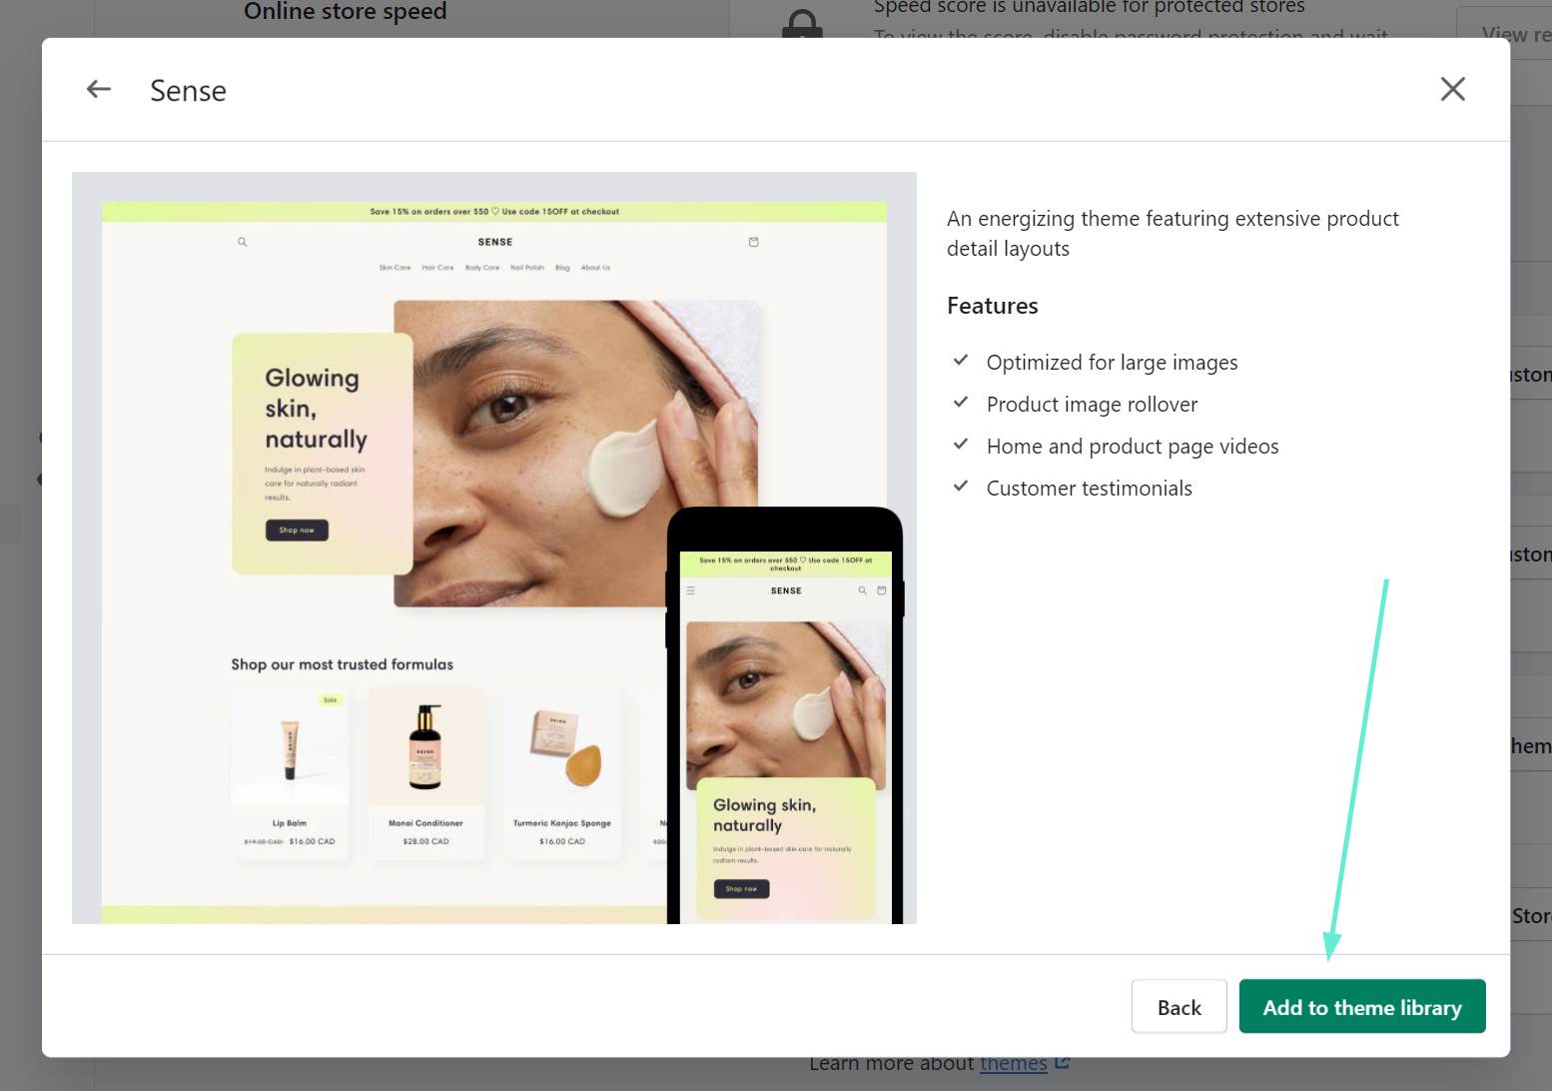Click the Turmeric Konjac Sponge product image
This screenshot has height=1091, width=1552.
click(x=562, y=749)
